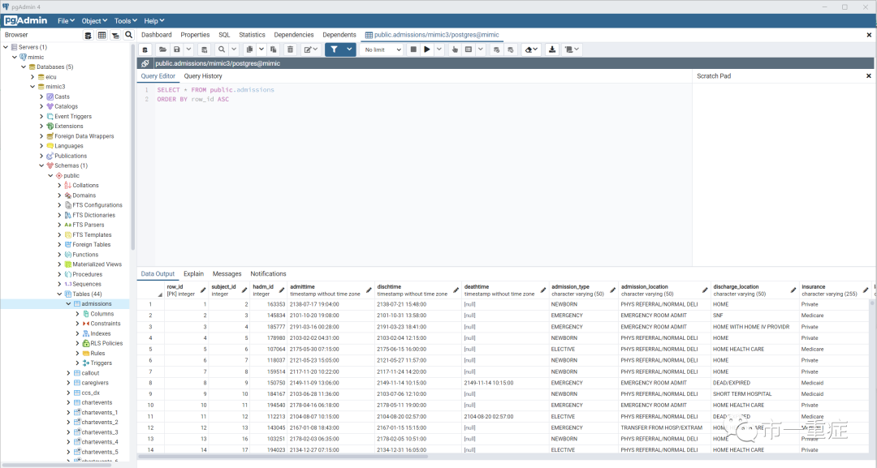Click the database icon before Open File
This screenshot has height=468, width=877.
(145, 49)
